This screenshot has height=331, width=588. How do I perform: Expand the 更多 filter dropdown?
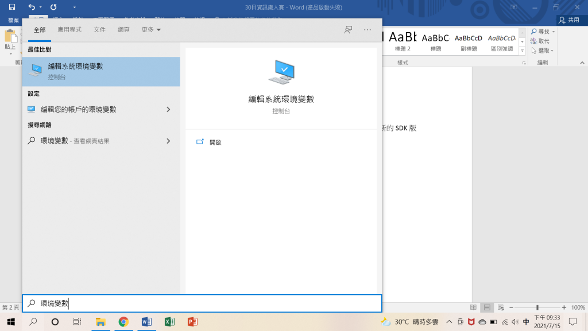pyautogui.click(x=151, y=30)
